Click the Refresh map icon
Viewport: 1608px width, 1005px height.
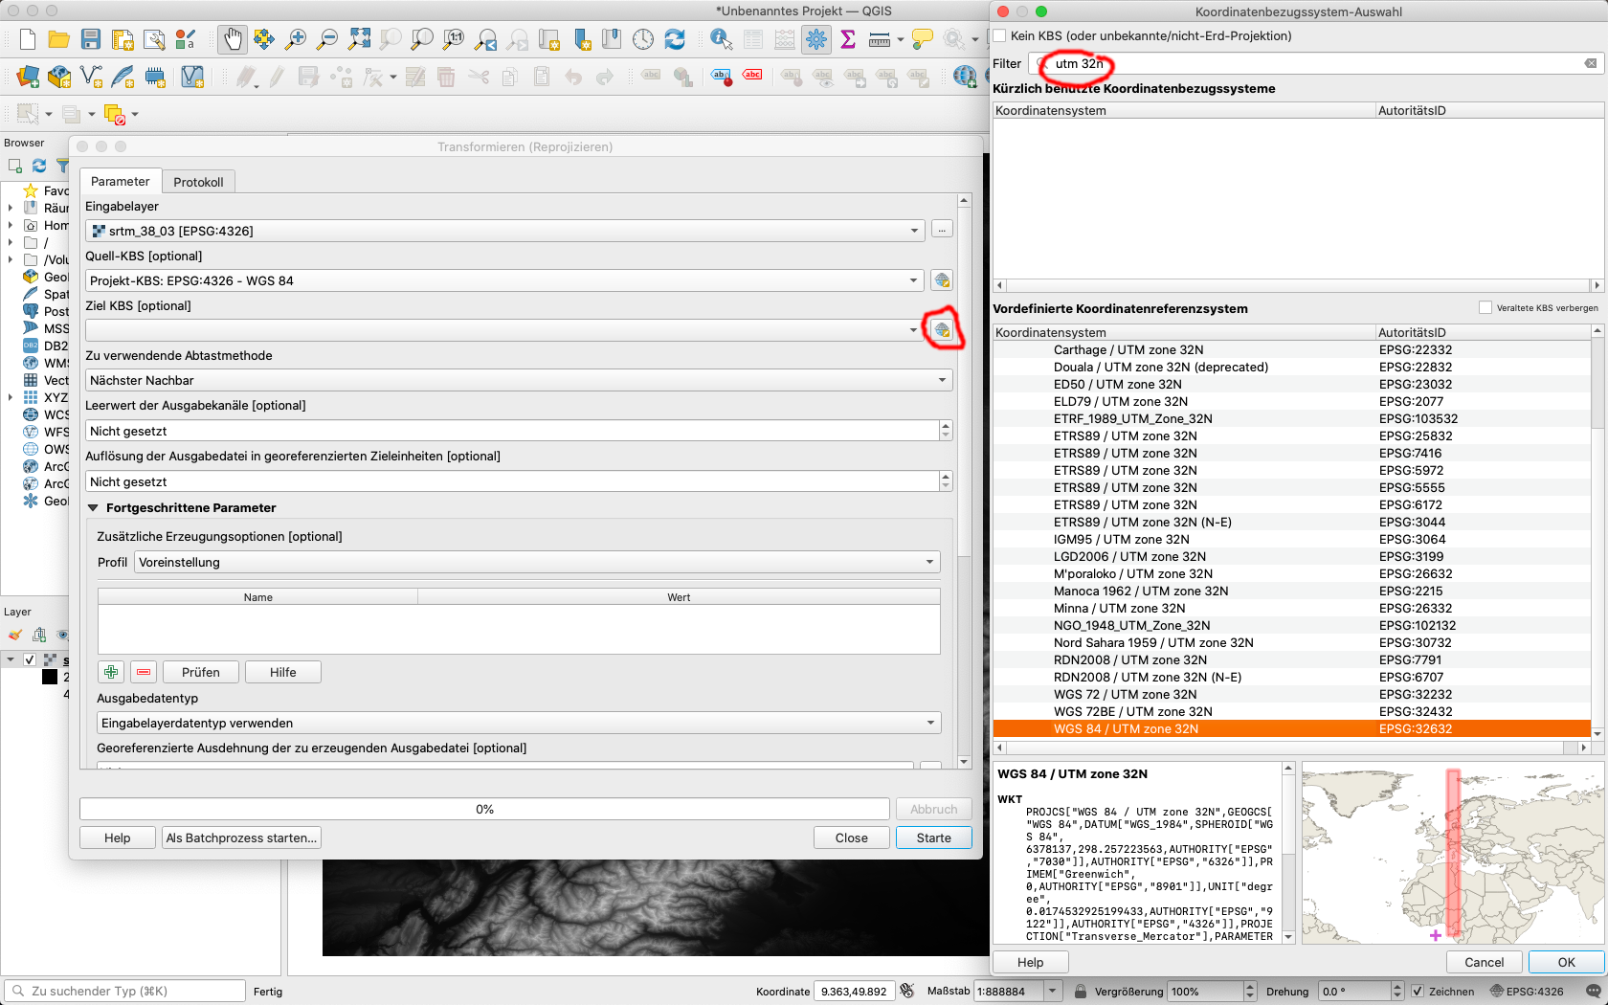click(x=675, y=39)
